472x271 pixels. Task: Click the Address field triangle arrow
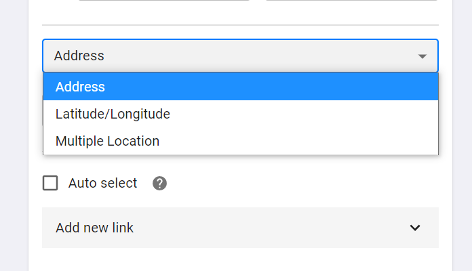click(x=422, y=56)
